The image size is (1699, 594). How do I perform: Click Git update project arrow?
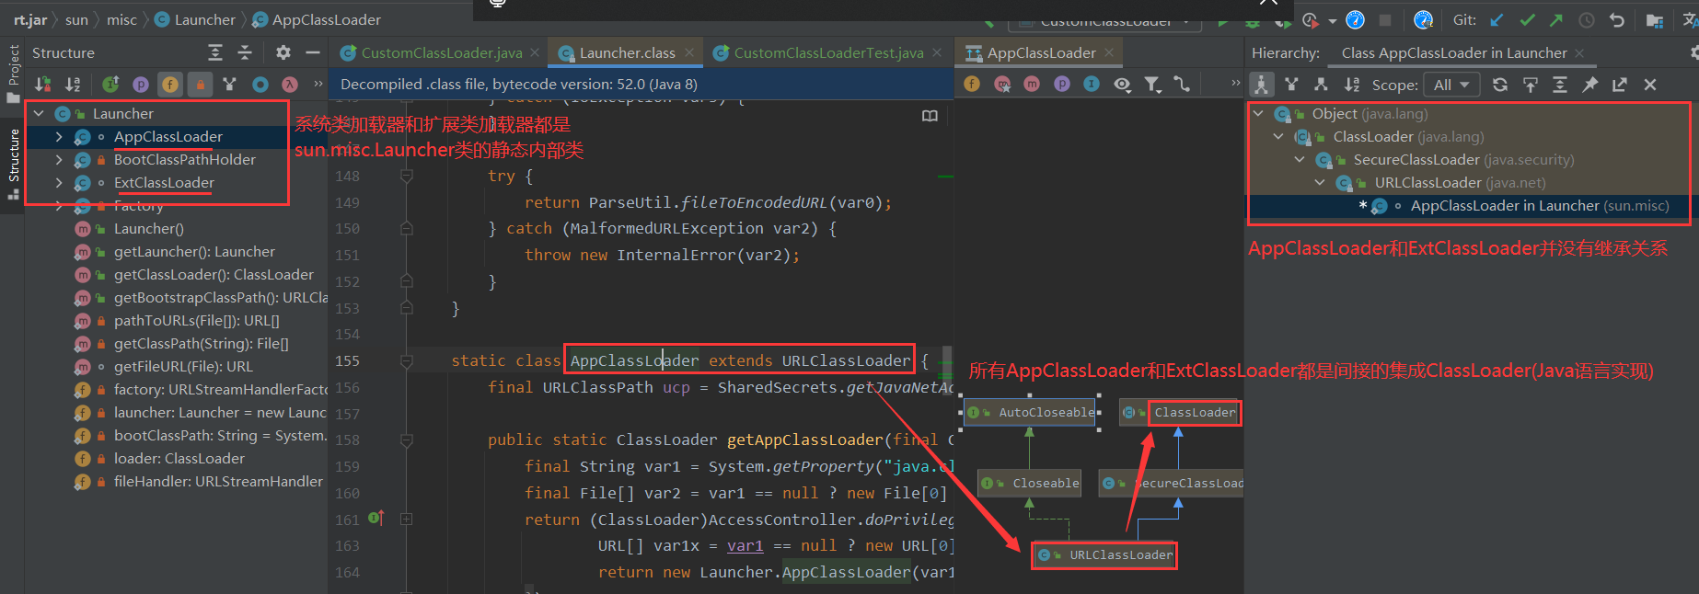click(x=1497, y=20)
